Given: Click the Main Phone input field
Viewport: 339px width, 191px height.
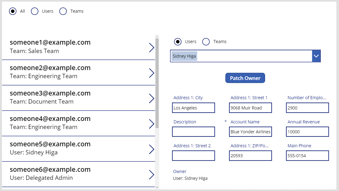Looking at the screenshot, I should [307, 156].
